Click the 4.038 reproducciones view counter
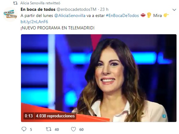Image resolution: width=179 pixels, height=134 pixels. [x=55, y=116]
